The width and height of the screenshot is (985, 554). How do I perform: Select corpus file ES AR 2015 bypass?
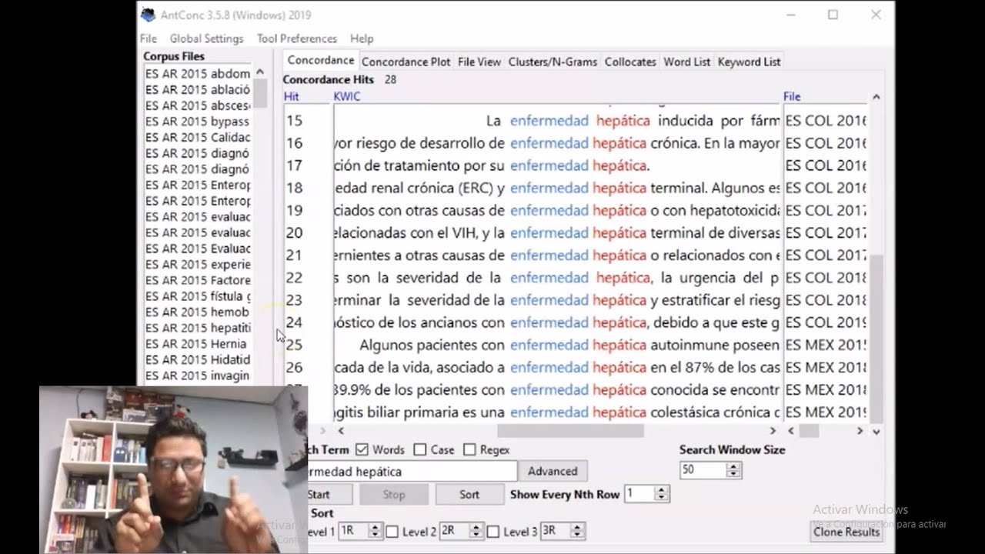click(198, 122)
